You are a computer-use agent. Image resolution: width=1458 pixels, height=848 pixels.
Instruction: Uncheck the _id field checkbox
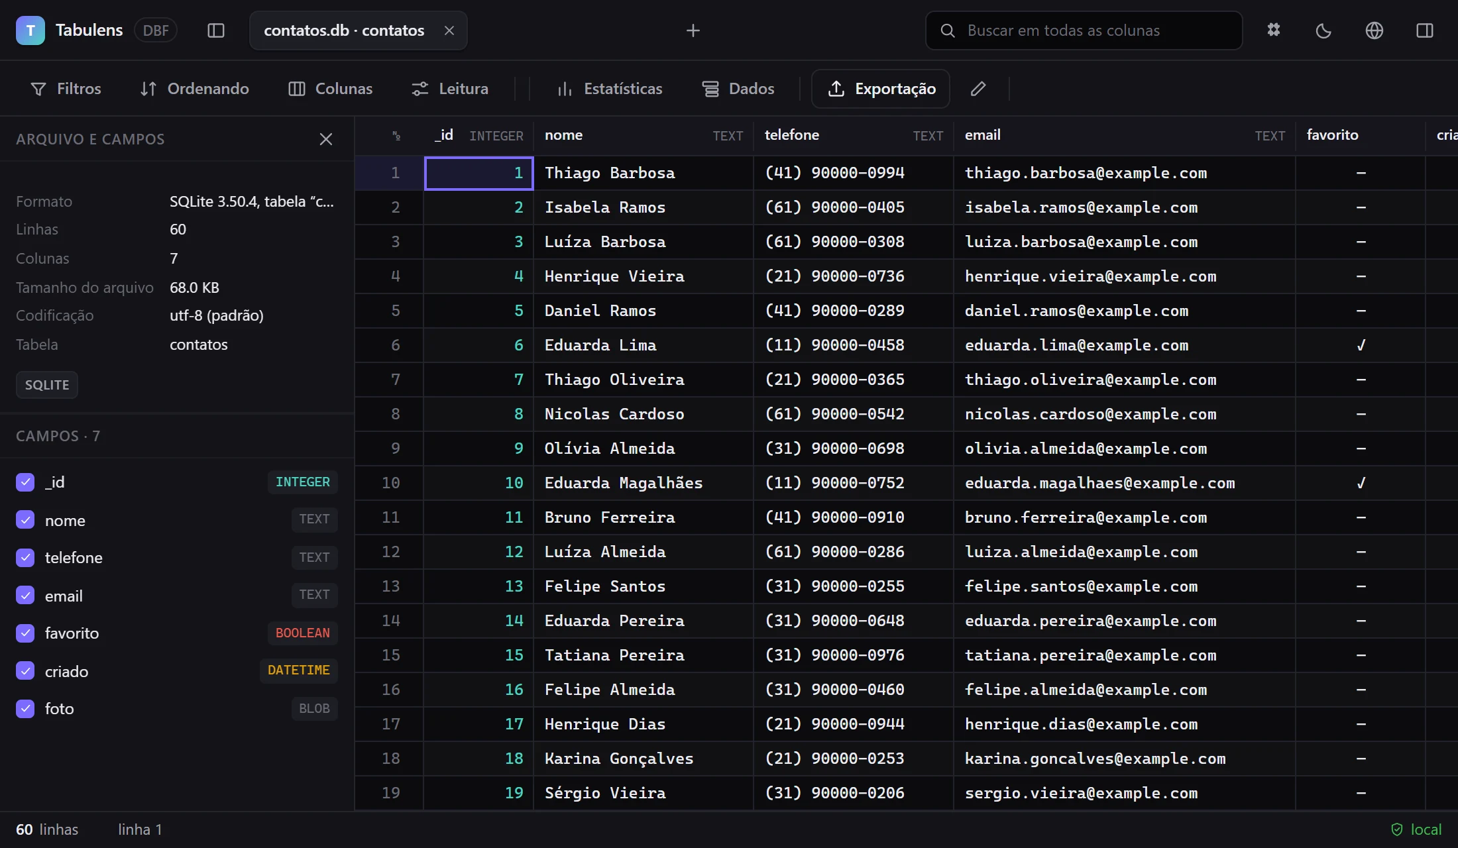pyautogui.click(x=25, y=482)
